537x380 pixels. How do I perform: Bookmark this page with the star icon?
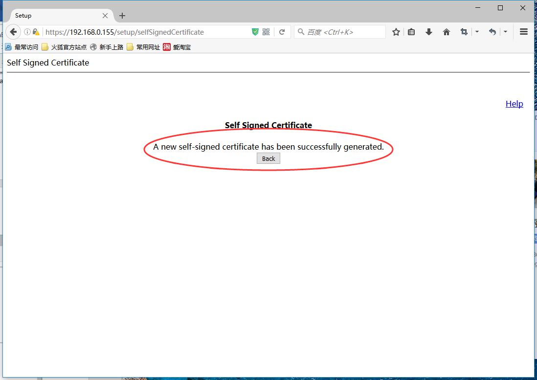[x=396, y=32]
